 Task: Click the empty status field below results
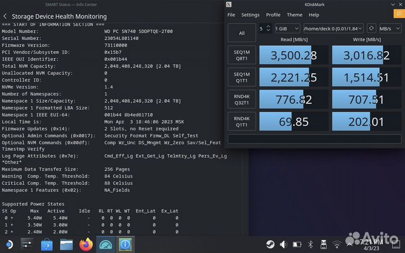pos(314,139)
